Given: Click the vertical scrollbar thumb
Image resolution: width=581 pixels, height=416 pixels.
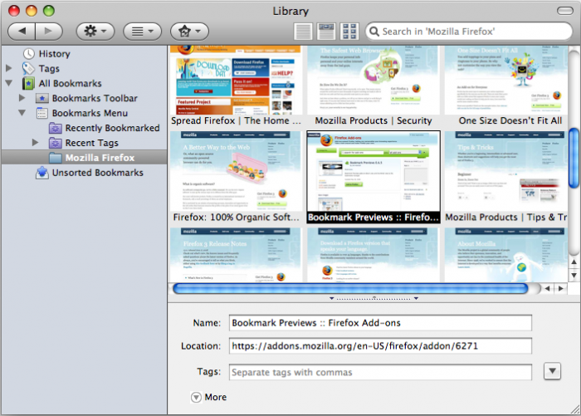Looking at the screenshot, I should 574,159.
